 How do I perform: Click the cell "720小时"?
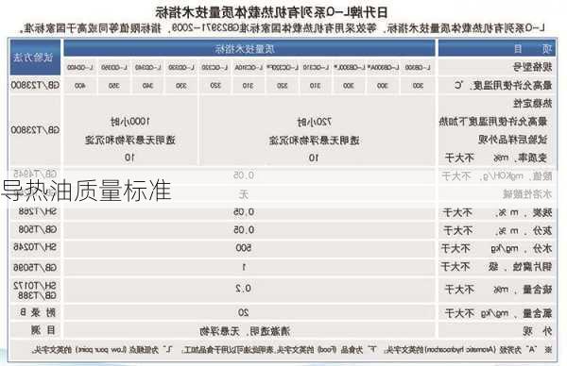click(x=314, y=122)
